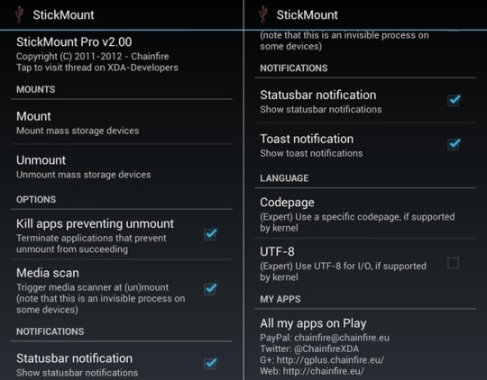This screenshot has height=380, width=487.
Task: Tap the Media scan description text
Action: pos(101,298)
